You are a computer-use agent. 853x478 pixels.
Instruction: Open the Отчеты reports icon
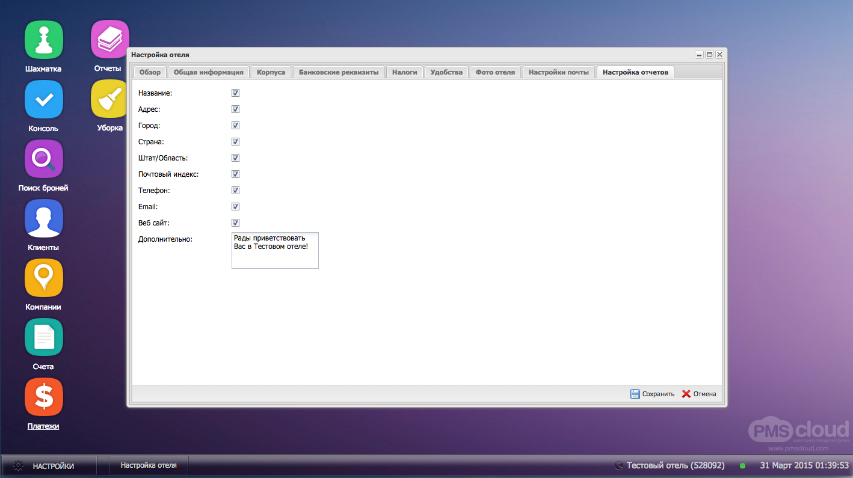coord(109,40)
